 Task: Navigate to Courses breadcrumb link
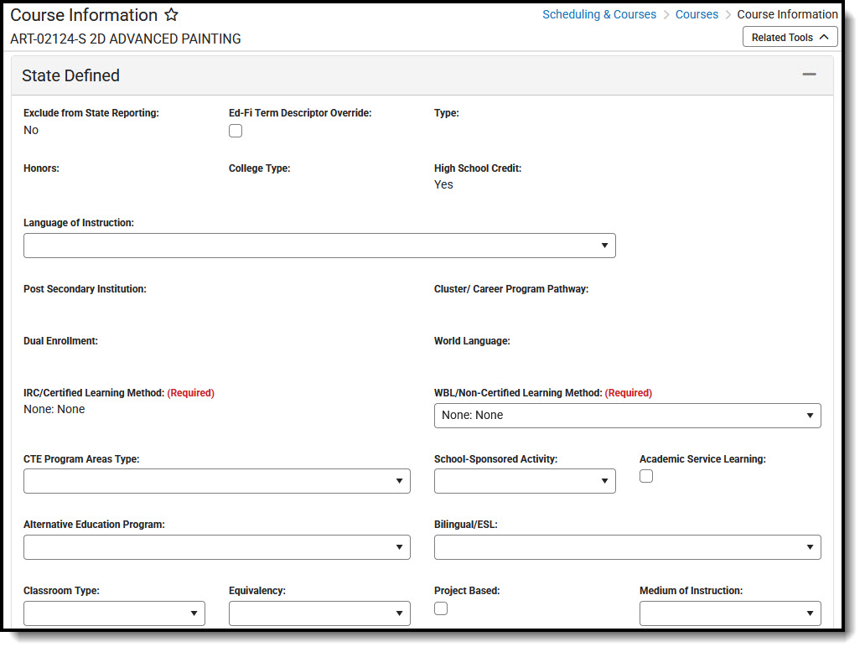point(697,14)
